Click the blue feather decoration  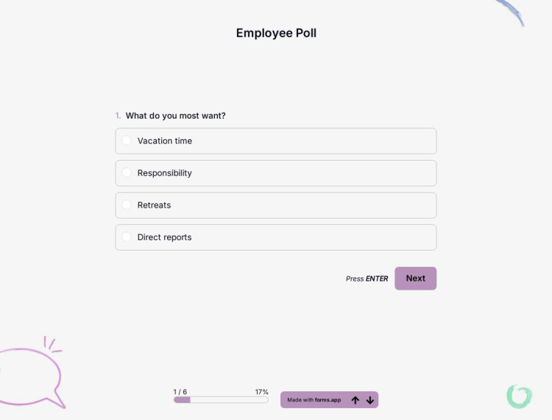coord(512,11)
